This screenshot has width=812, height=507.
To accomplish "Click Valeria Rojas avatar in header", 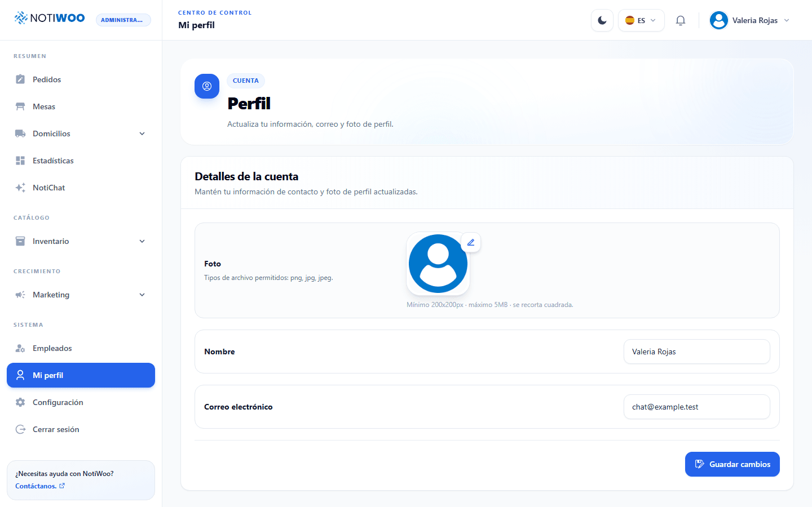I will coord(719,20).
